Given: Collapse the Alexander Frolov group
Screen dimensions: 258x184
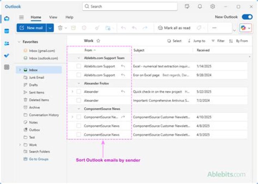Looking at the screenshot, I should [78, 83].
